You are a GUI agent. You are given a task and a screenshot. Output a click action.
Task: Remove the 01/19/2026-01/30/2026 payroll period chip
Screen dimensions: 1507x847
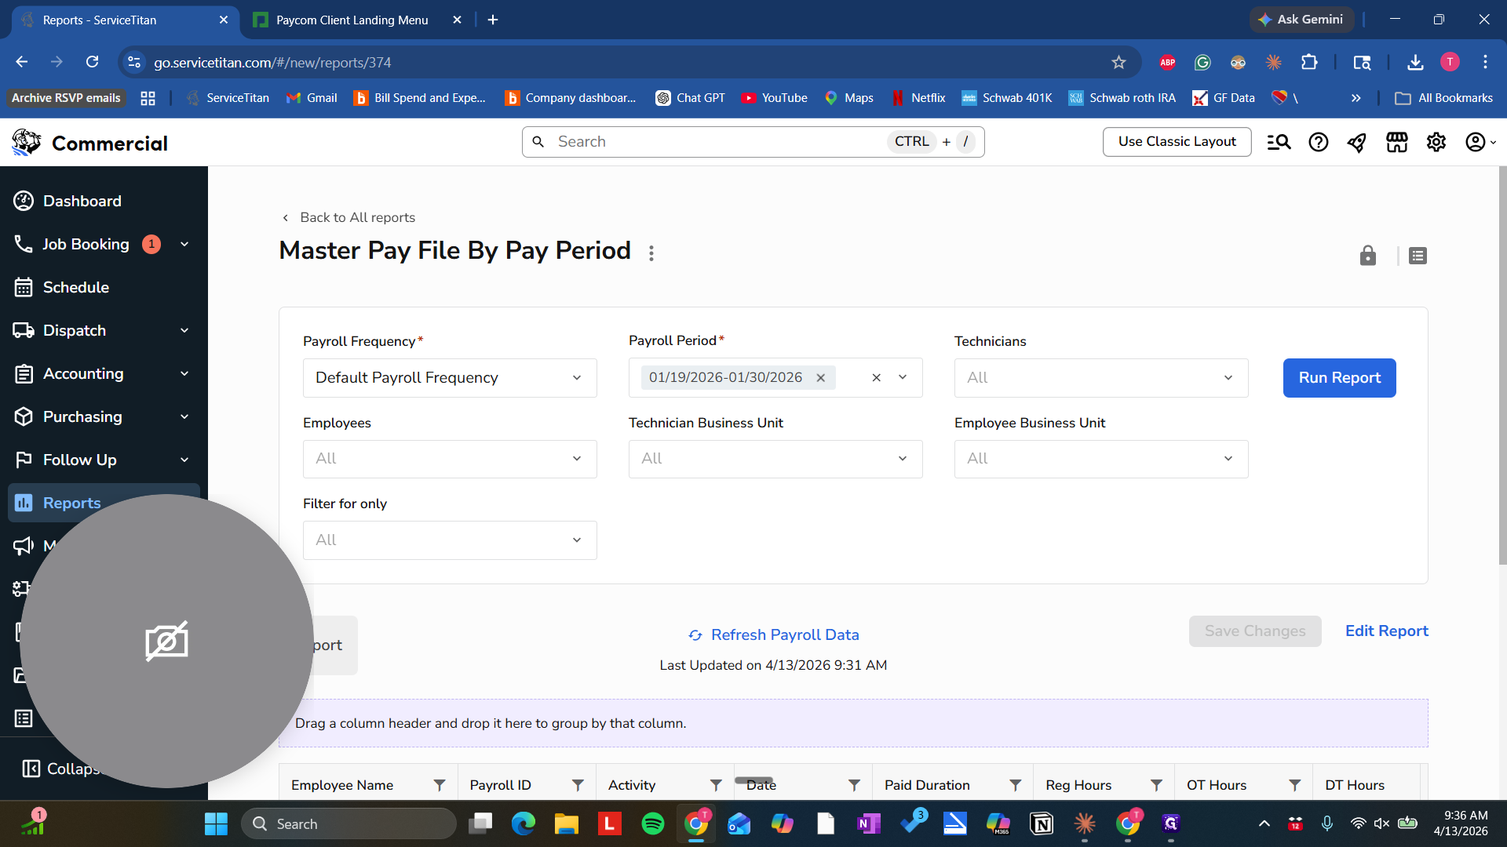(821, 378)
